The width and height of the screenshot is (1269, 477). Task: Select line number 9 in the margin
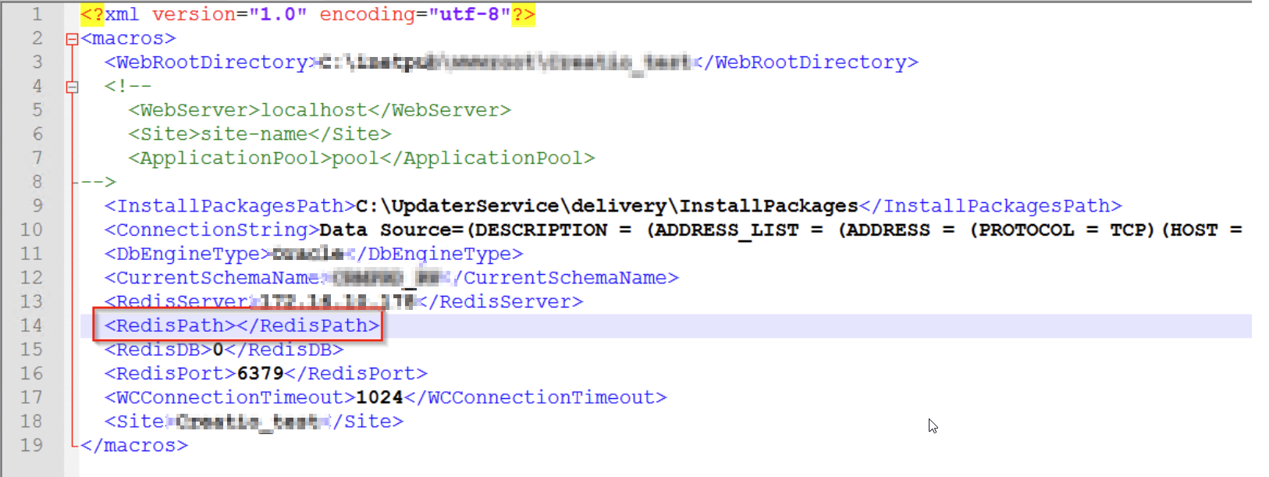click(x=37, y=206)
